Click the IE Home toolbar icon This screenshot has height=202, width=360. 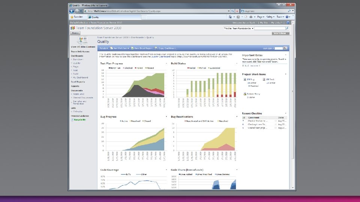click(230, 17)
